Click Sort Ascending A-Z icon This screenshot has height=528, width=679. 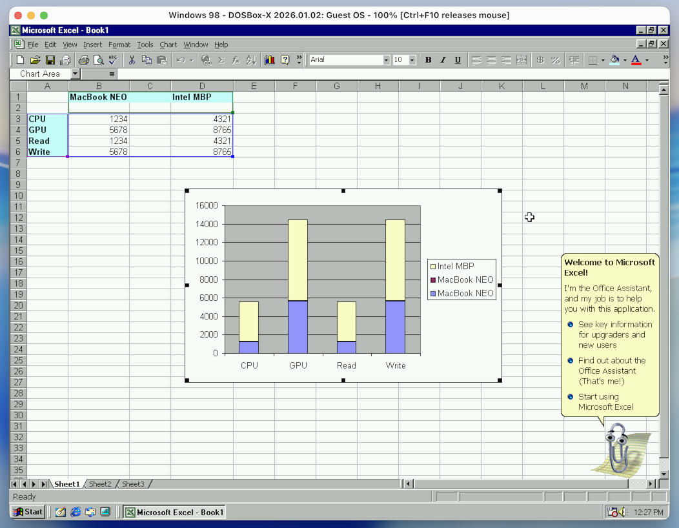[x=251, y=60]
